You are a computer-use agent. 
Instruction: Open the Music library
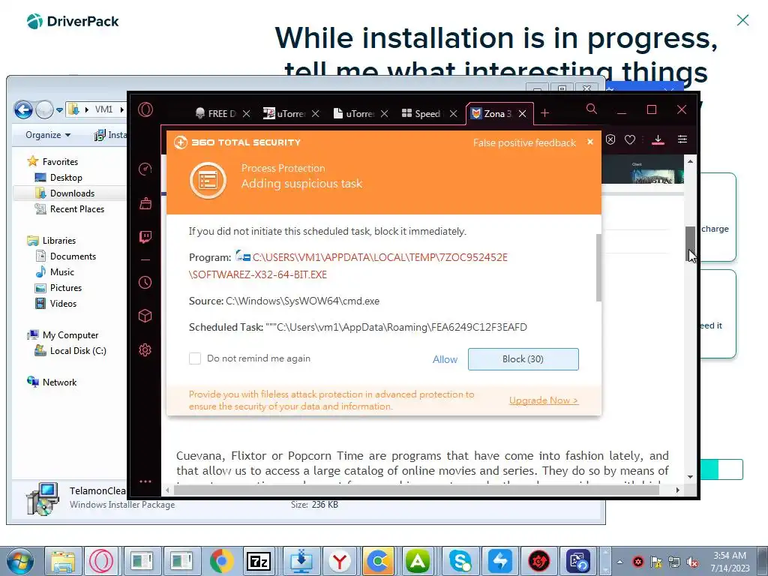[x=61, y=271]
